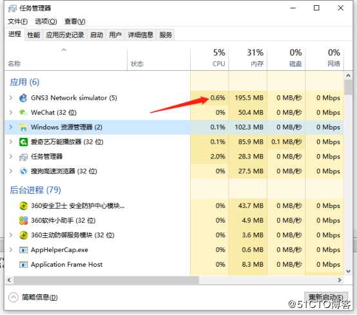This screenshot has width=357, height=315.
Task: Expand the Windows 资源管理器 group
Action: [x=11, y=128]
